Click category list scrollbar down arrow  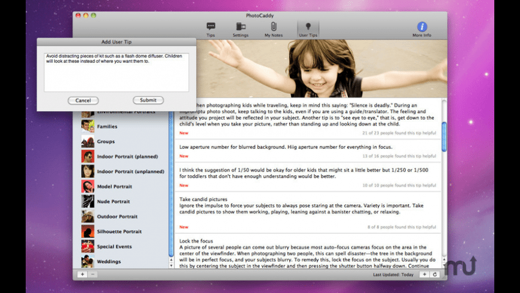171,265
